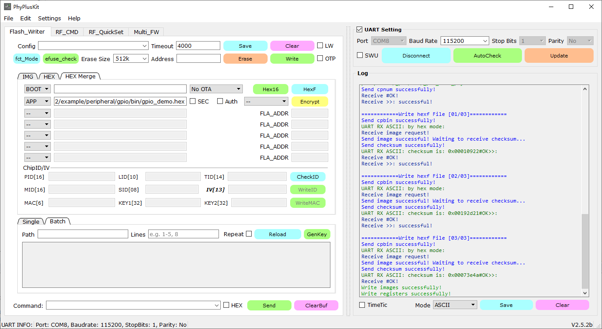Click the APP gpio_demo.hex path field
Viewport: 602px width, 329px height.
[120, 101]
